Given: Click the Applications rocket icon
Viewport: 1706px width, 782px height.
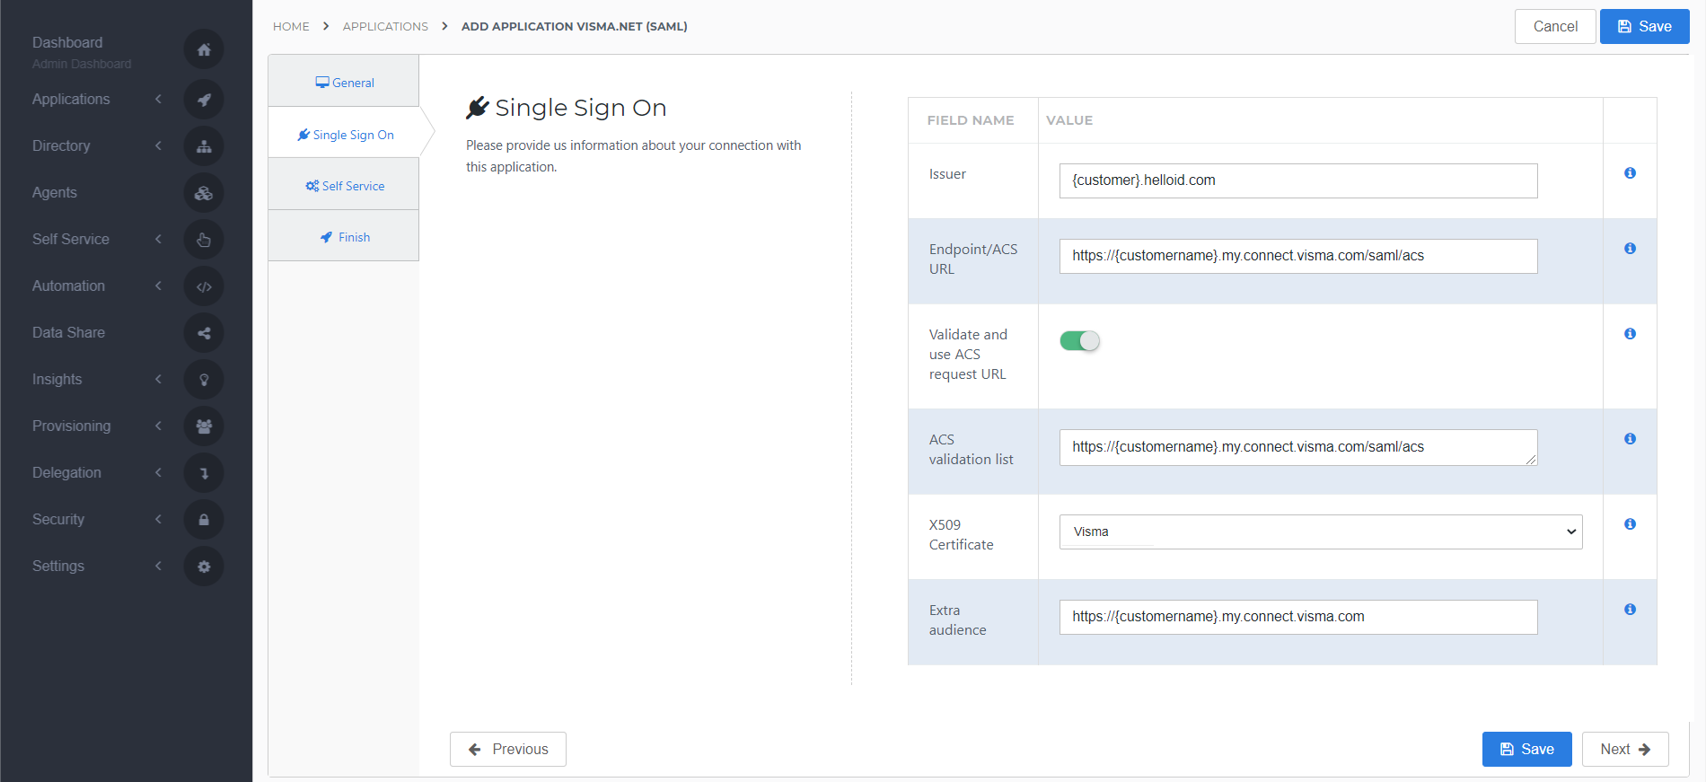Looking at the screenshot, I should pos(204,100).
